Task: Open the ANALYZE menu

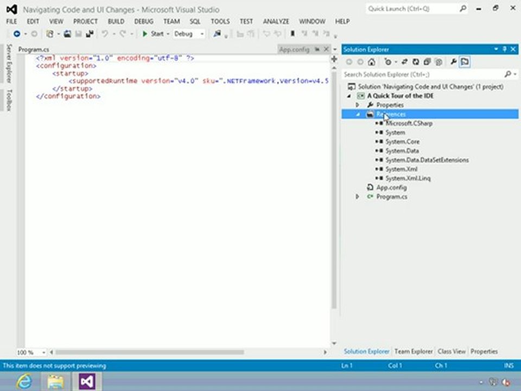Action: (276, 21)
